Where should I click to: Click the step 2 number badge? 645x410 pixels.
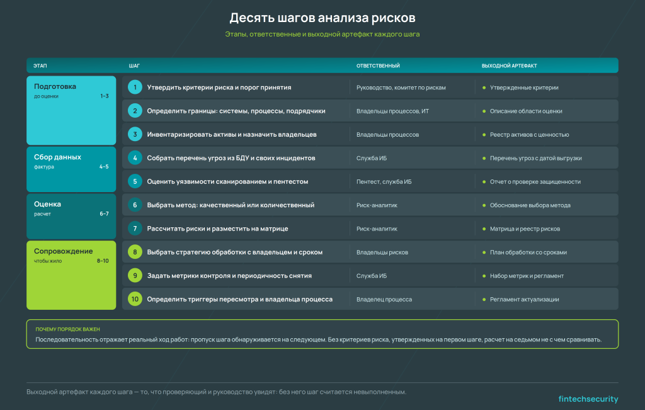(135, 111)
